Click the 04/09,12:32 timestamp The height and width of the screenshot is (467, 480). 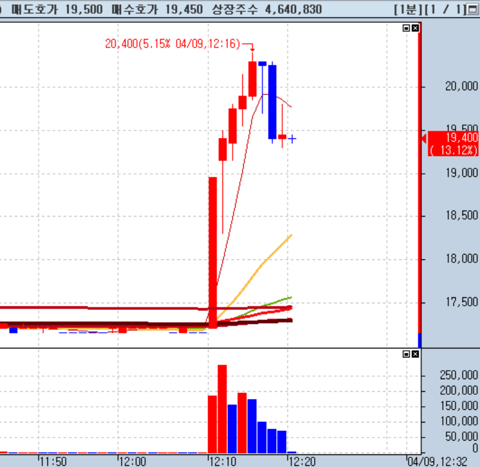[437, 461]
